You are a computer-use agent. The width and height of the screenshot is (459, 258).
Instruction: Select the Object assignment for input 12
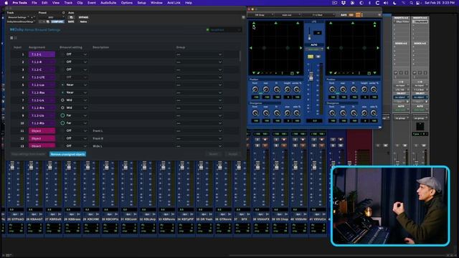pyautogui.click(x=42, y=138)
